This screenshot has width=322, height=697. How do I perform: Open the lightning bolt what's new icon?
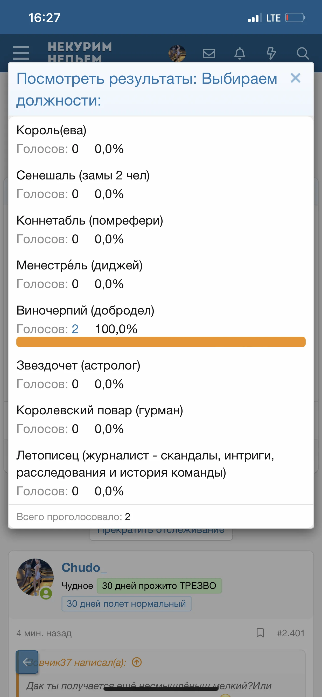[271, 53]
